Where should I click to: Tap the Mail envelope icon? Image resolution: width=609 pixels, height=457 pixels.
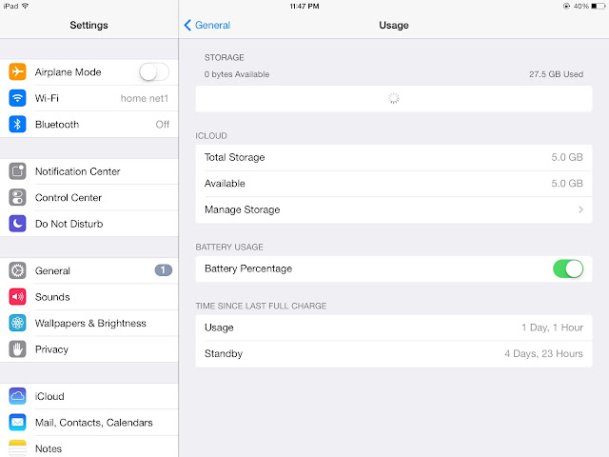pos(17,423)
